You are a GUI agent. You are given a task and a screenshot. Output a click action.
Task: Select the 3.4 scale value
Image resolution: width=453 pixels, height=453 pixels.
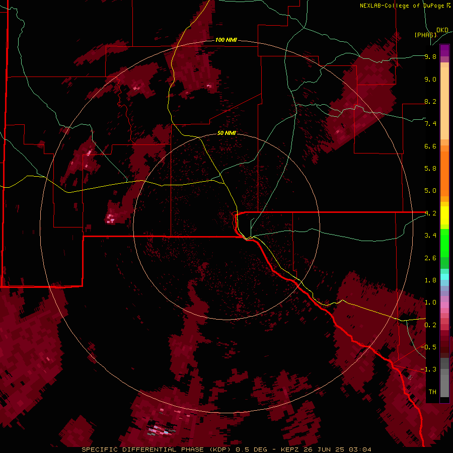click(430, 236)
